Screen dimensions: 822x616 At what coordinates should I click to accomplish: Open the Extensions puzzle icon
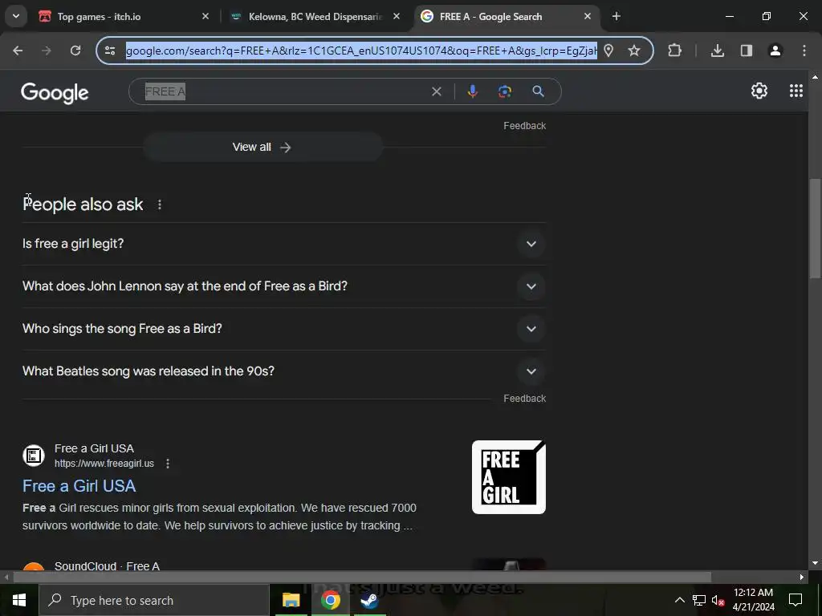click(x=674, y=51)
